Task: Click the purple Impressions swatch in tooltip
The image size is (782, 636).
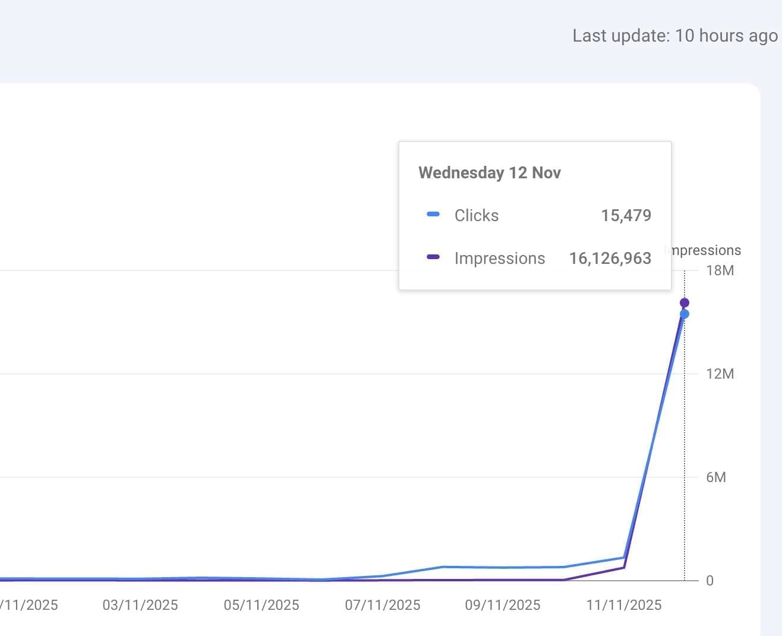Action: tap(433, 257)
